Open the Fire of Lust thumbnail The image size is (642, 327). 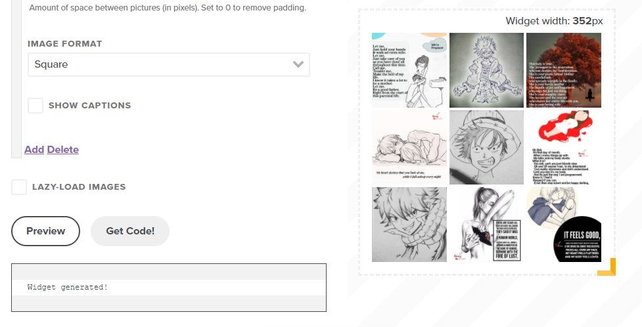tap(486, 225)
